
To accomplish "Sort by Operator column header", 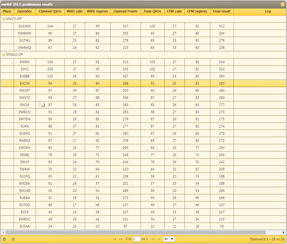I will (x=25, y=12).
